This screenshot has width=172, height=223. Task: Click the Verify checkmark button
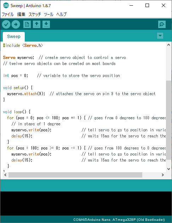click(x=6, y=24)
